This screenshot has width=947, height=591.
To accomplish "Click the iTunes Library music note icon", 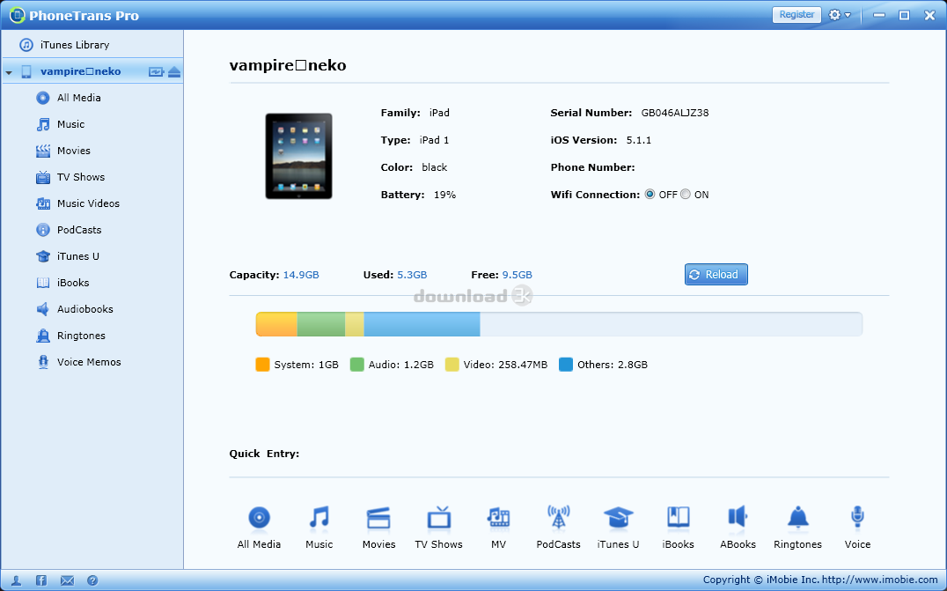I will coord(26,45).
